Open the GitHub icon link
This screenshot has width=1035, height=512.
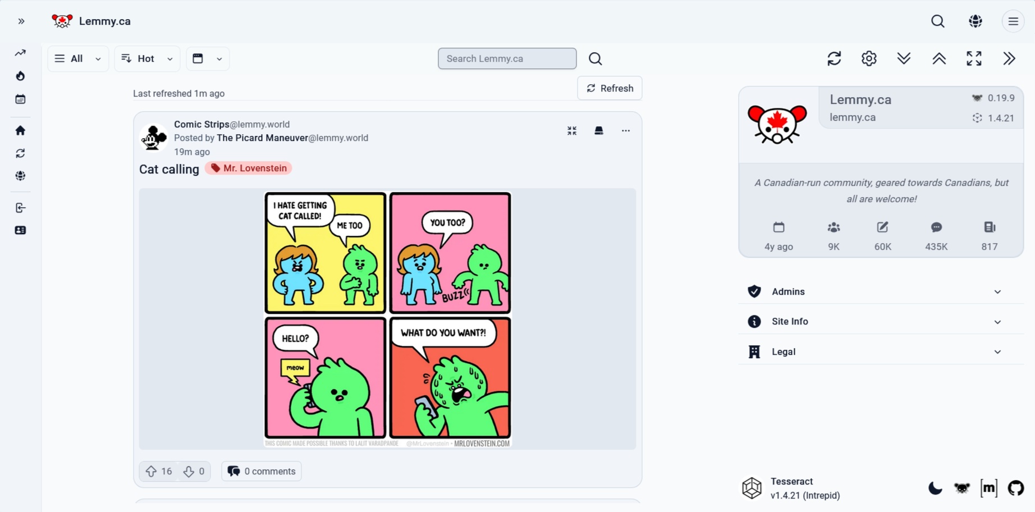1016,488
